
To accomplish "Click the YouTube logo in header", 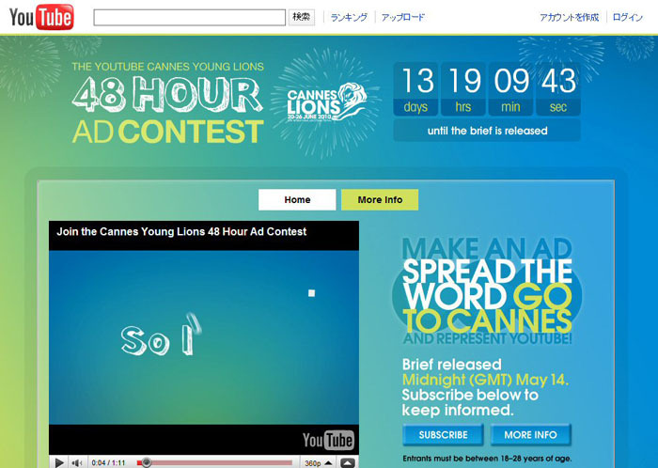I will click(41, 17).
